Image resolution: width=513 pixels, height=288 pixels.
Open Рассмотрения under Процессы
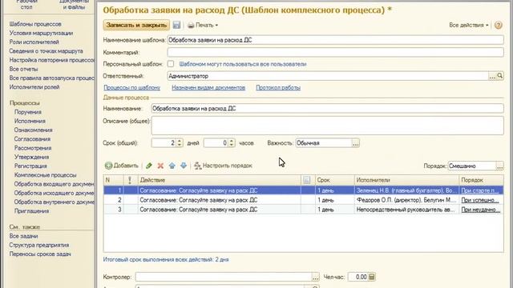(33, 148)
